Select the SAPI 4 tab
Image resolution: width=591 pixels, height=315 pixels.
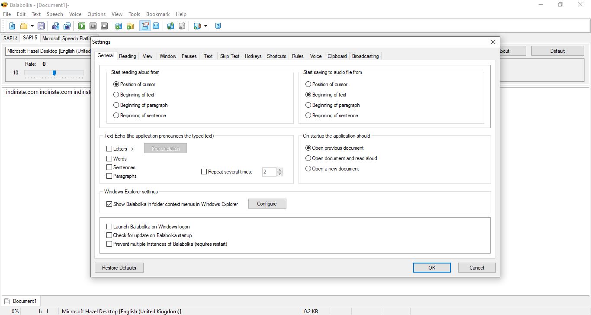click(x=10, y=39)
